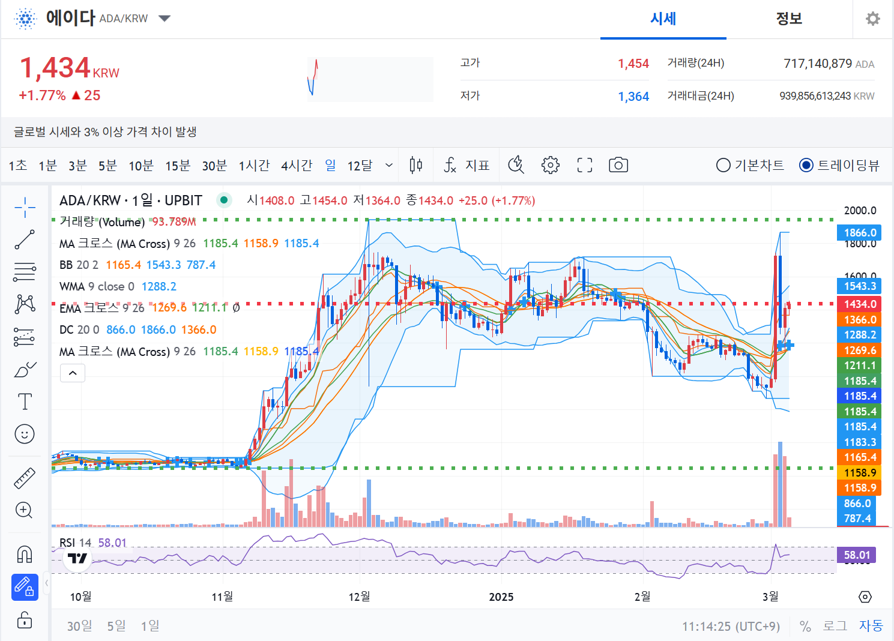Switch to the 시세 tab
Image resolution: width=894 pixels, height=641 pixels.
point(663,19)
